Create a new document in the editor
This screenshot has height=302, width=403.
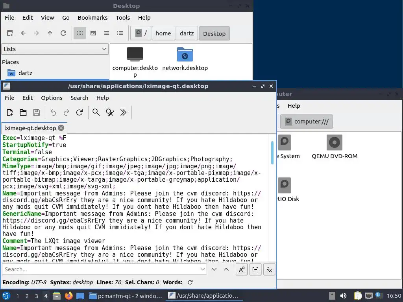(10, 112)
